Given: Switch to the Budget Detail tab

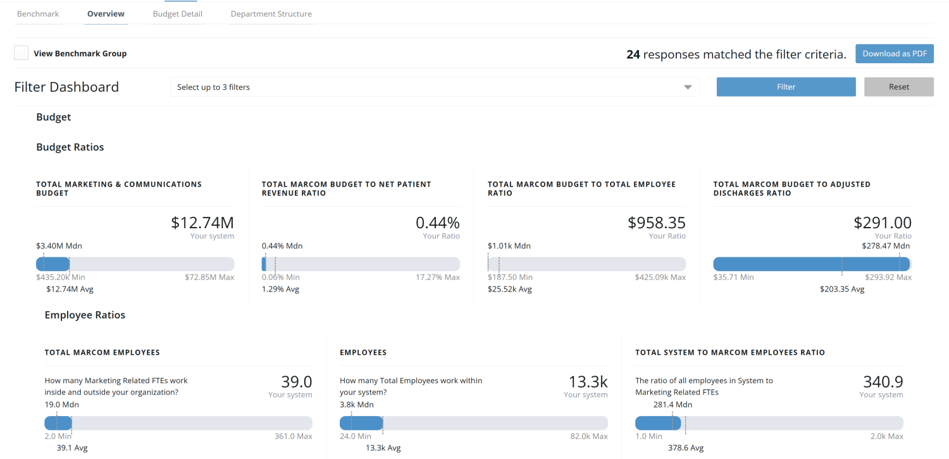Looking at the screenshot, I should click(177, 13).
